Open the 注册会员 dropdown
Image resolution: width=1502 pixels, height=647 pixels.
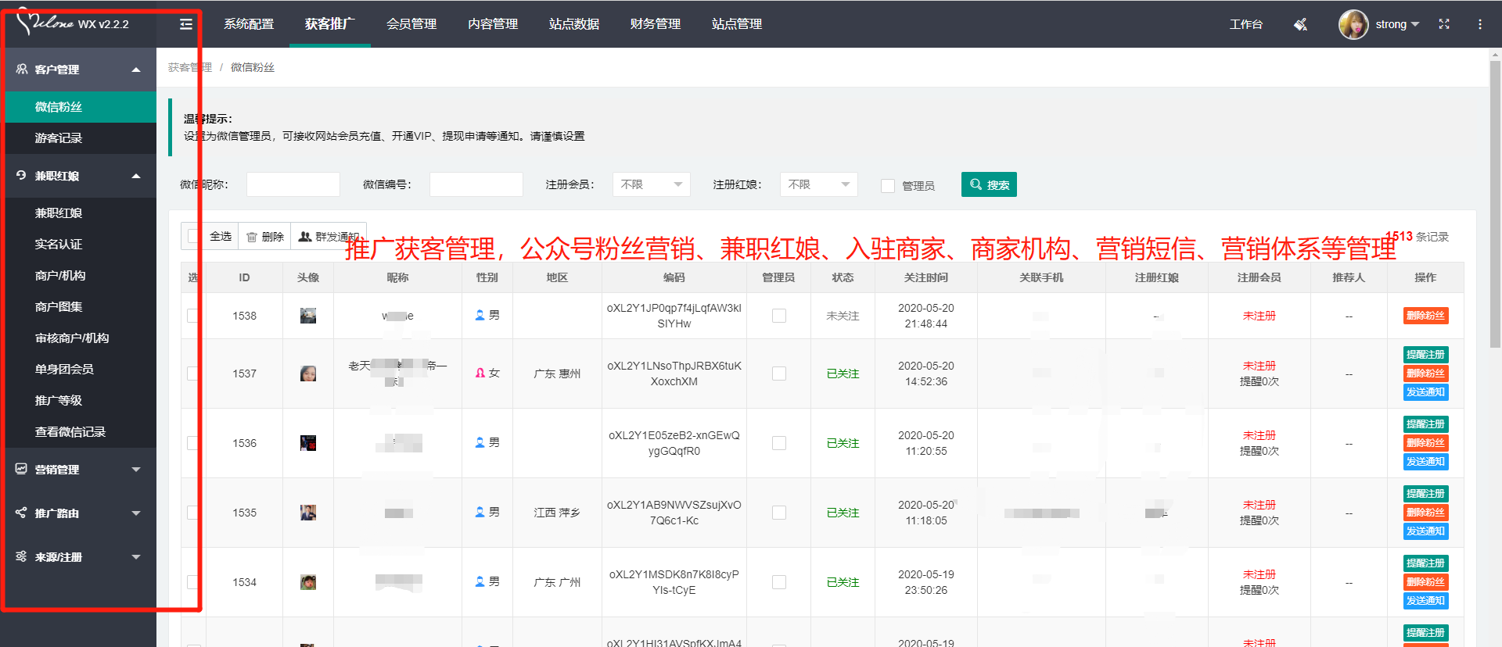tap(652, 184)
